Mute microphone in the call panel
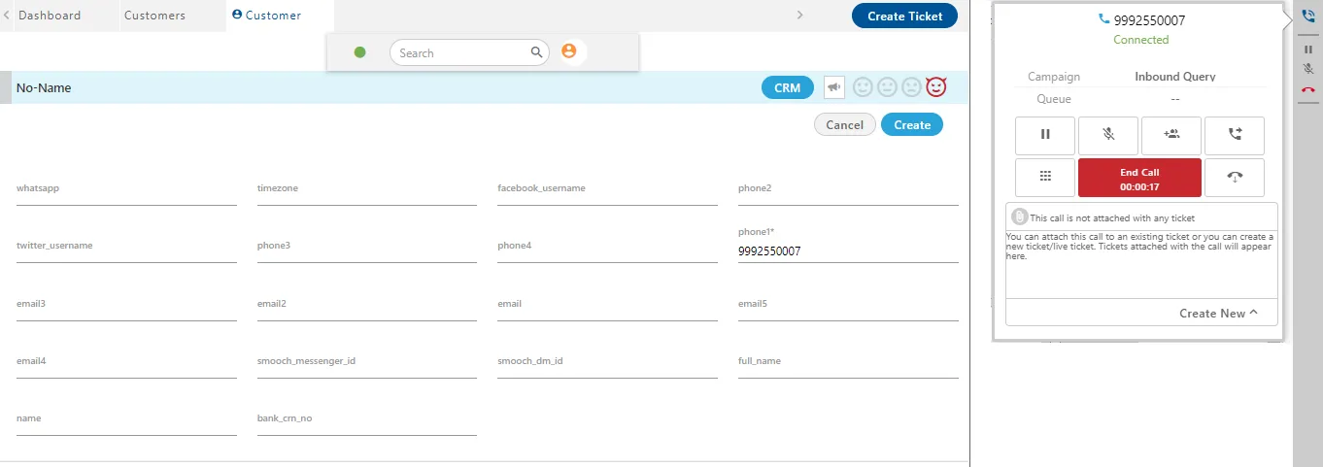The height and width of the screenshot is (467, 1323). pyautogui.click(x=1108, y=135)
